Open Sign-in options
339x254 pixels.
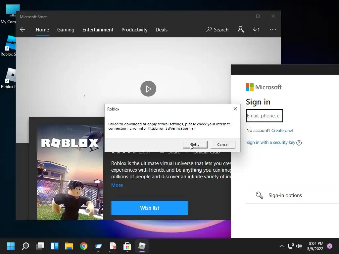point(293,195)
